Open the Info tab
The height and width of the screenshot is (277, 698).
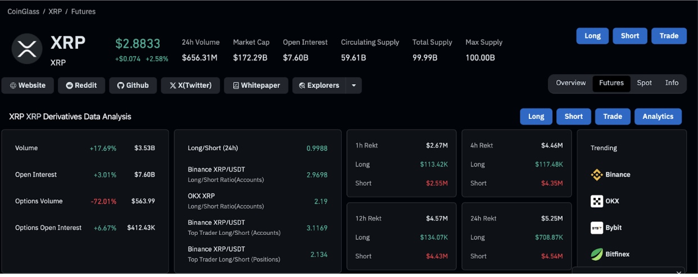672,83
